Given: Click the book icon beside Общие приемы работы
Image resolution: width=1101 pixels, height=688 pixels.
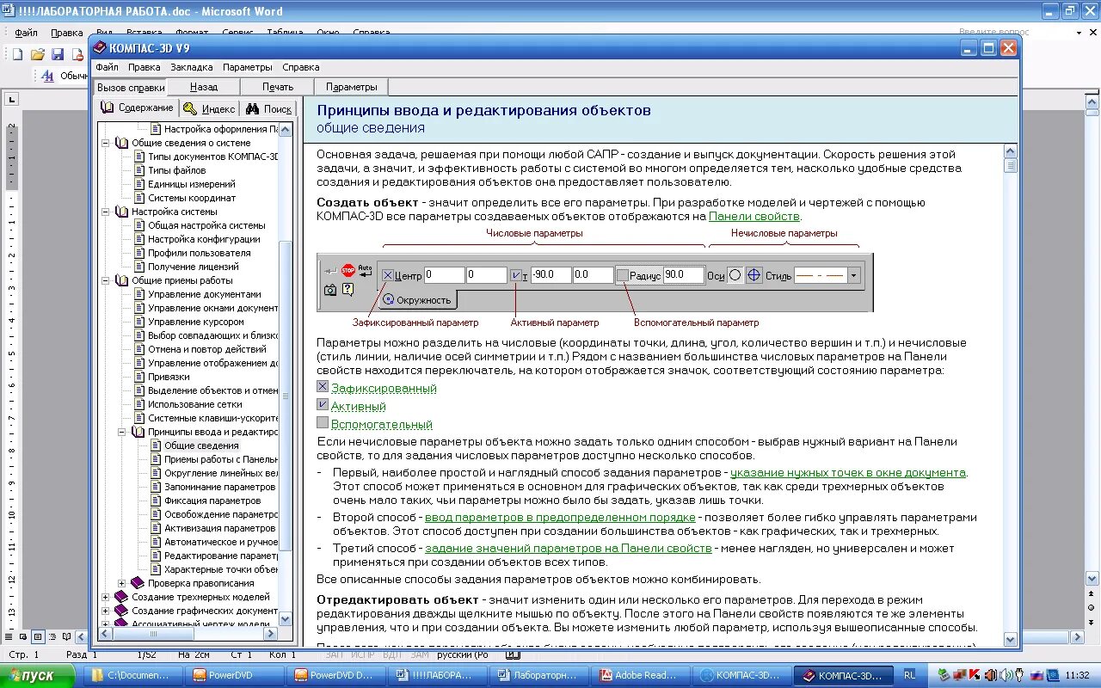Looking at the screenshot, I should click(x=121, y=280).
